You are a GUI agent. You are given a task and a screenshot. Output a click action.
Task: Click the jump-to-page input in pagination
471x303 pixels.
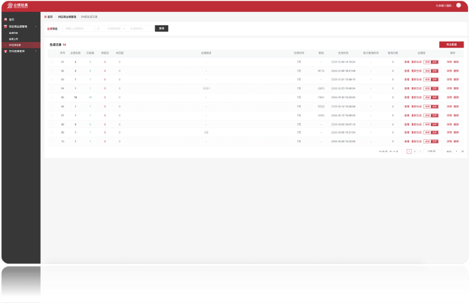pos(456,151)
